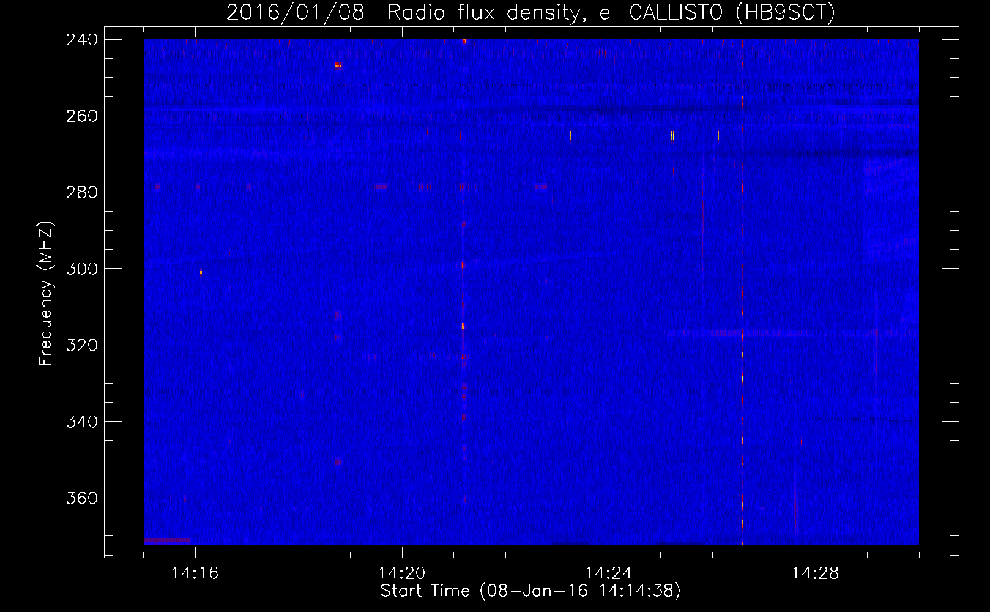Select the 360 frequency tick label

coord(82,498)
